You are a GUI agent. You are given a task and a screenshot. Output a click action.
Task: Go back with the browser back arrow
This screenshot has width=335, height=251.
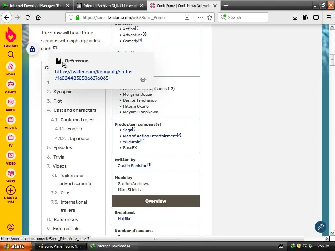7,17
